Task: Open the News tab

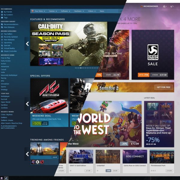Action: [x=102, y=11]
